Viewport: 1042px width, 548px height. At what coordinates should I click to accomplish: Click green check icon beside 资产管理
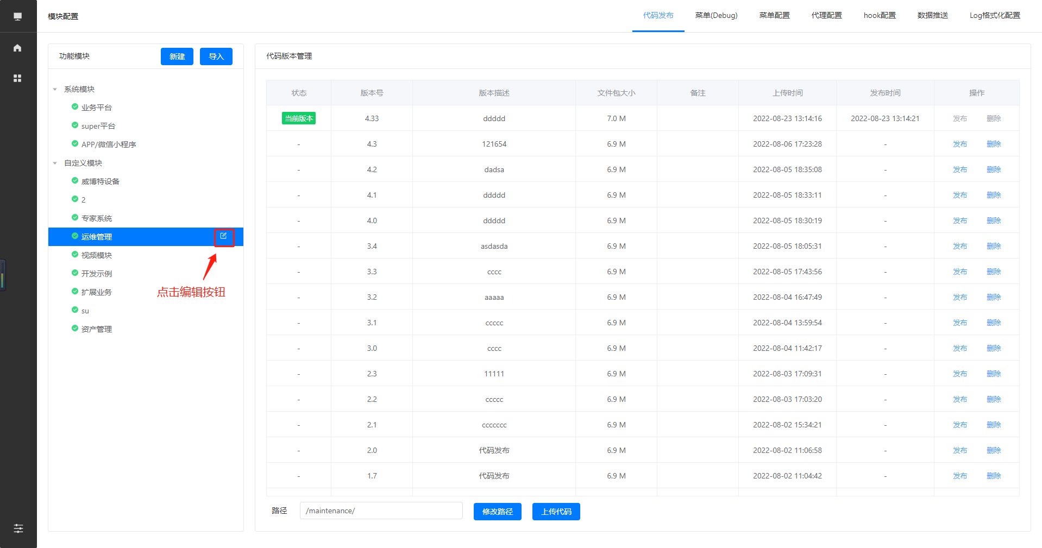(x=75, y=329)
